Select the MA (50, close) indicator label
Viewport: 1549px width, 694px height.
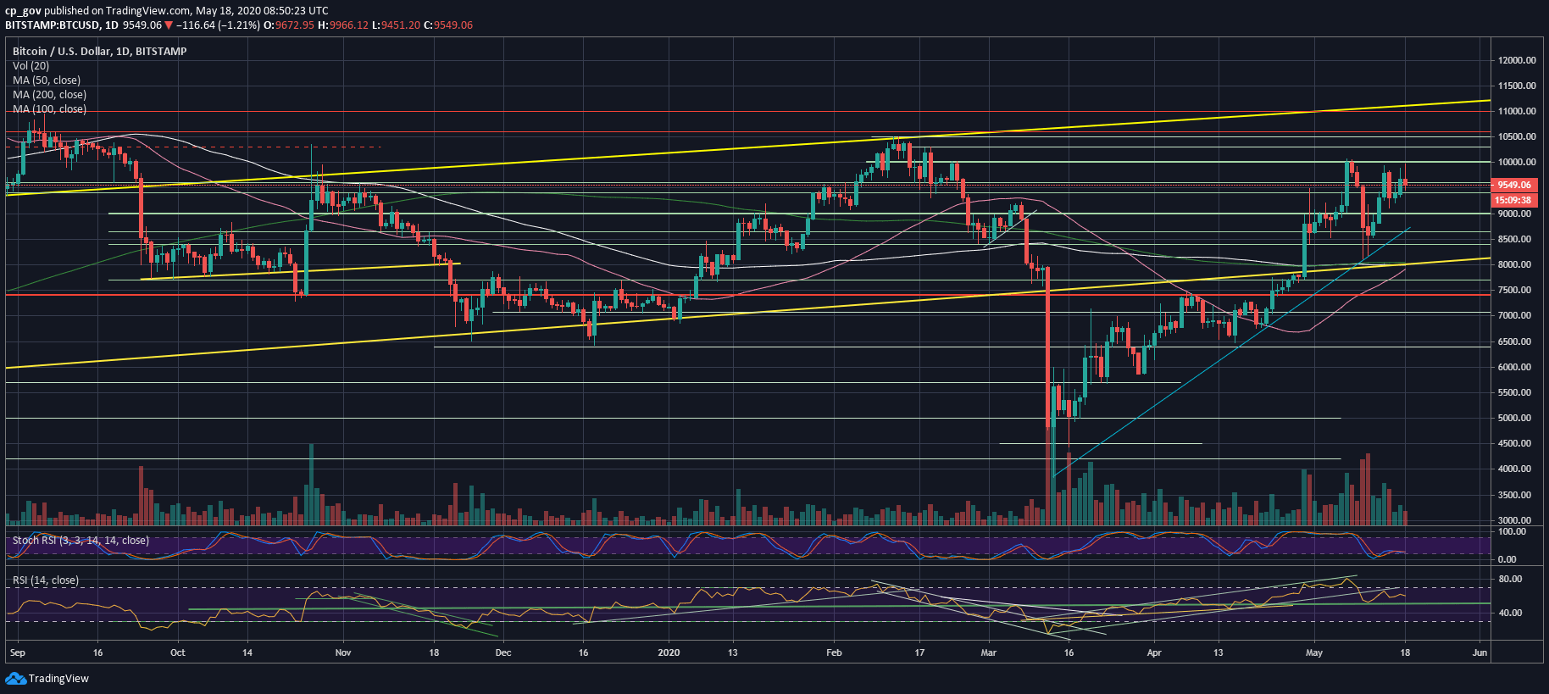[x=47, y=80]
